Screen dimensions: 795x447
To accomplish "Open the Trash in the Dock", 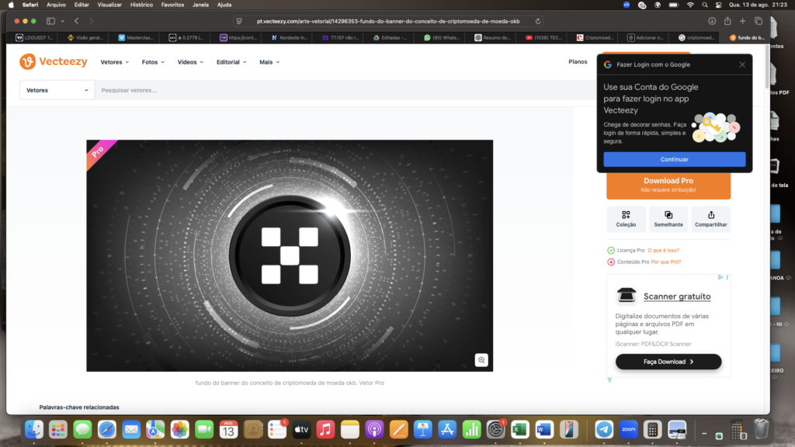I will pos(761,430).
